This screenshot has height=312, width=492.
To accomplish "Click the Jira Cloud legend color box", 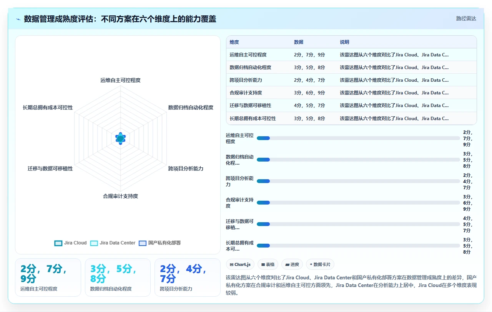I will tap(58, 243).
